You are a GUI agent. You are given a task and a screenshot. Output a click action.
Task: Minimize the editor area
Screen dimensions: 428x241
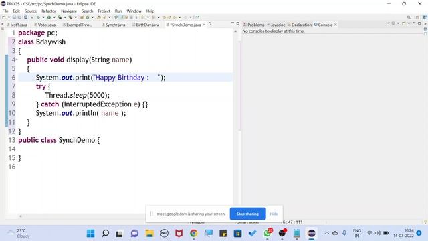coord(233,23)
